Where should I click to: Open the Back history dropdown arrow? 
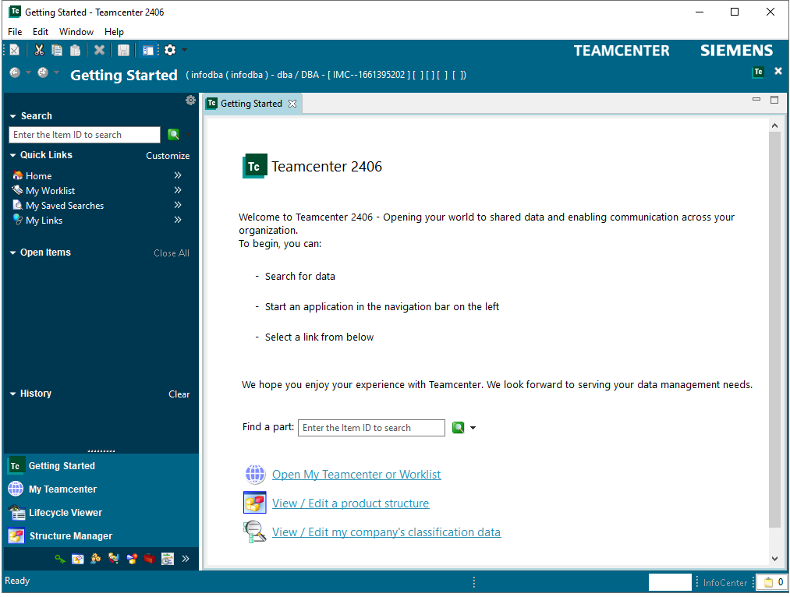point(28,72)
